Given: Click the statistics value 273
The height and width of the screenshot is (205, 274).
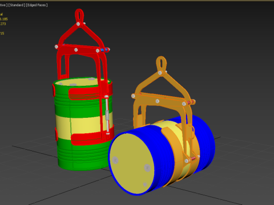Looking at the screenshot, I should coord(3,24).
